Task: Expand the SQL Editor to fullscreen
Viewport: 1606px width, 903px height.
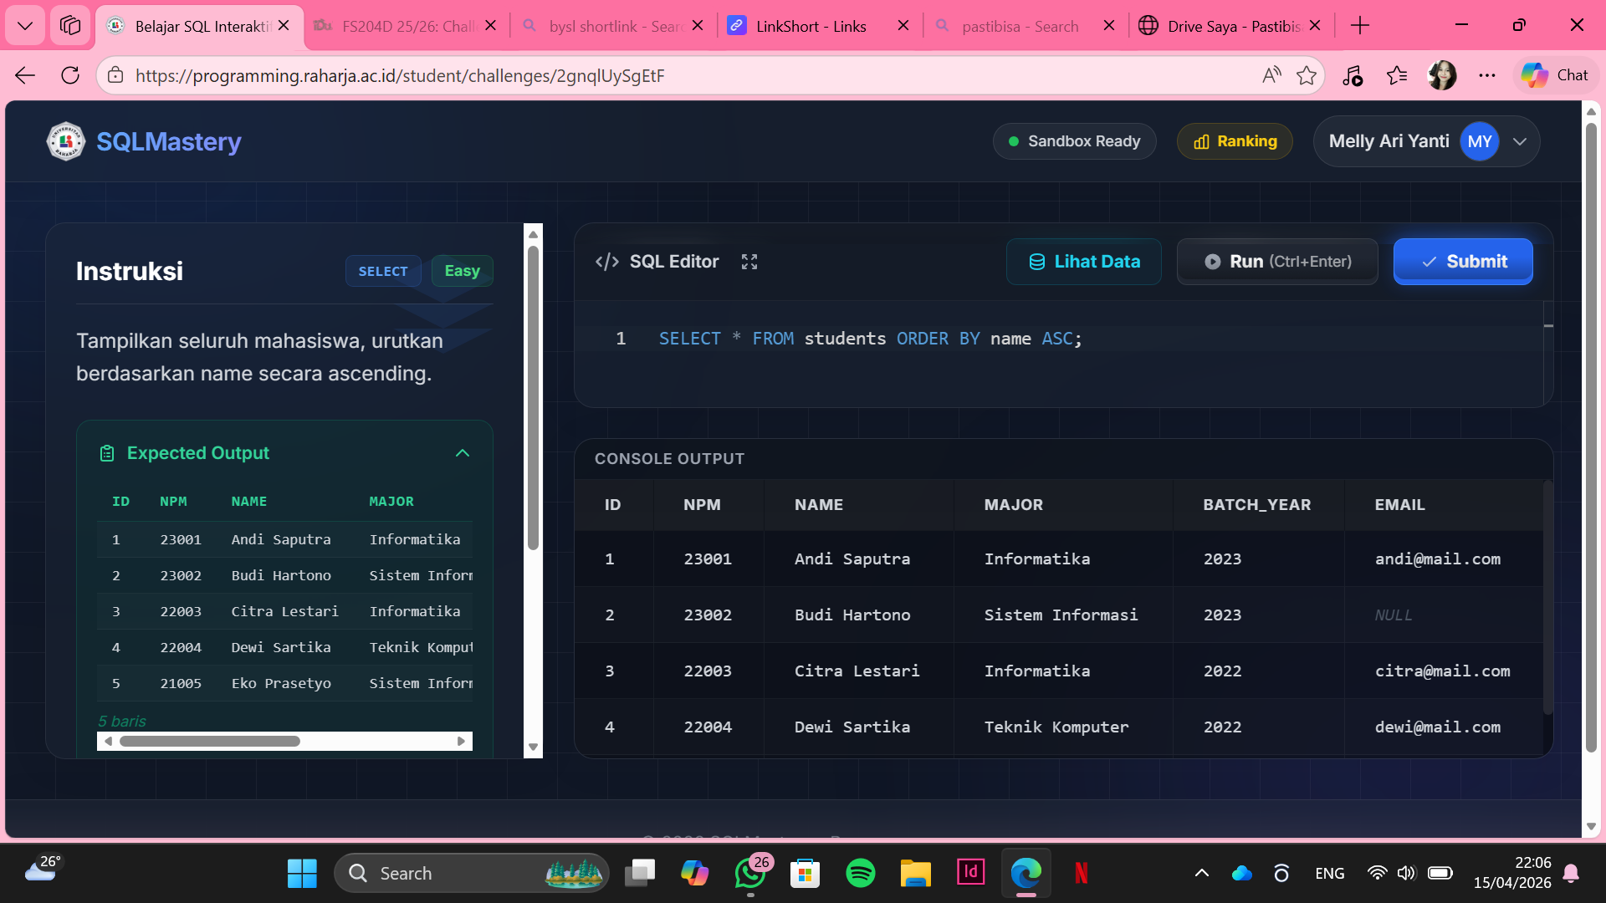Action: point(749,262)
